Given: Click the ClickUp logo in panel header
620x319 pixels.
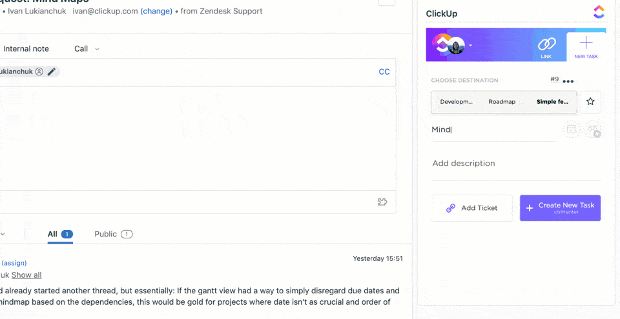Looking at the screenshot, I should click(x=599, y=12).
